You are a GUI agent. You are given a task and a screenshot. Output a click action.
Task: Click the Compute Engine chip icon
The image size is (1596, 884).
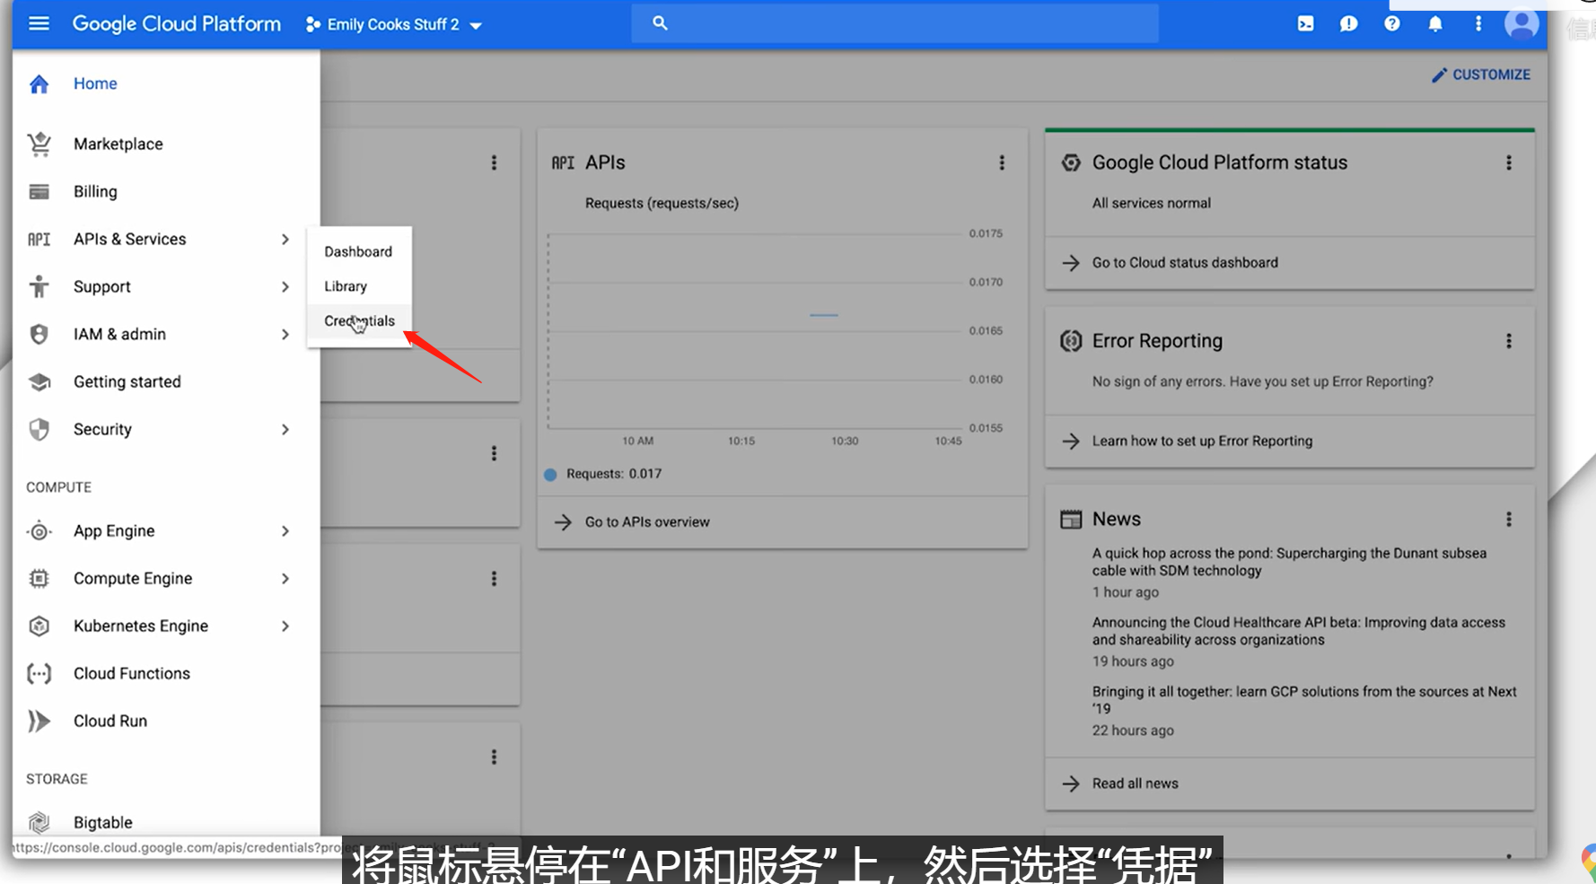tap(39, 578)
